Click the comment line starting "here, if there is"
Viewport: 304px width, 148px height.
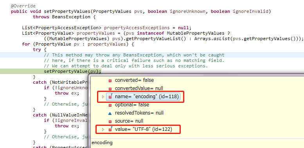pyautogui.click(x=134, y=60)
